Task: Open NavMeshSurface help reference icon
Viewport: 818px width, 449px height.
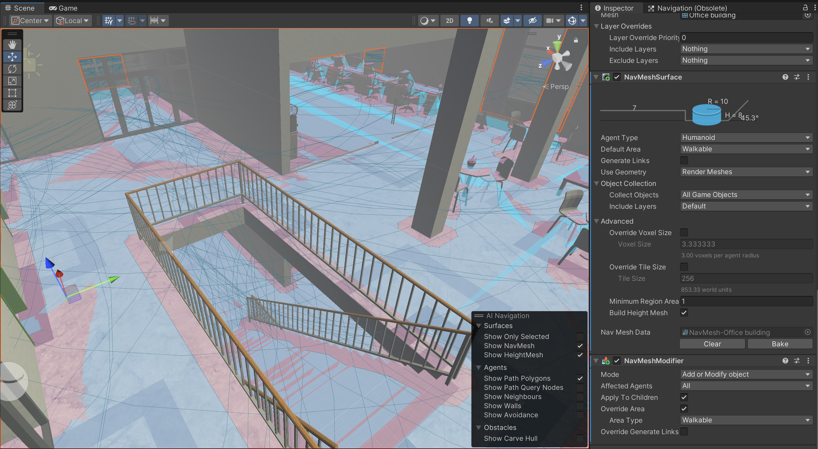Action: (x=785, y=77)
